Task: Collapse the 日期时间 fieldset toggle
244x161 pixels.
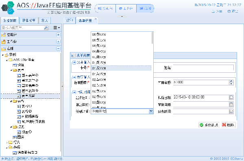Action: [x=74, y=92]
